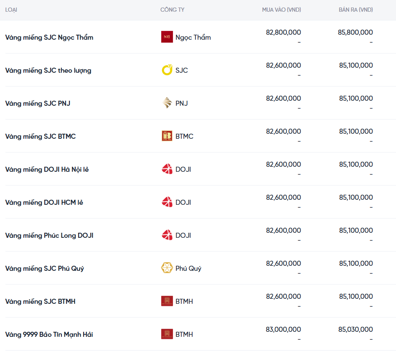Image resolution: width=396 pixels, height=351 pixels.
Task: Click buy price 82,600,000 in Vàng miếng SJC BTMH row
Action: click(x=283, y=296)
